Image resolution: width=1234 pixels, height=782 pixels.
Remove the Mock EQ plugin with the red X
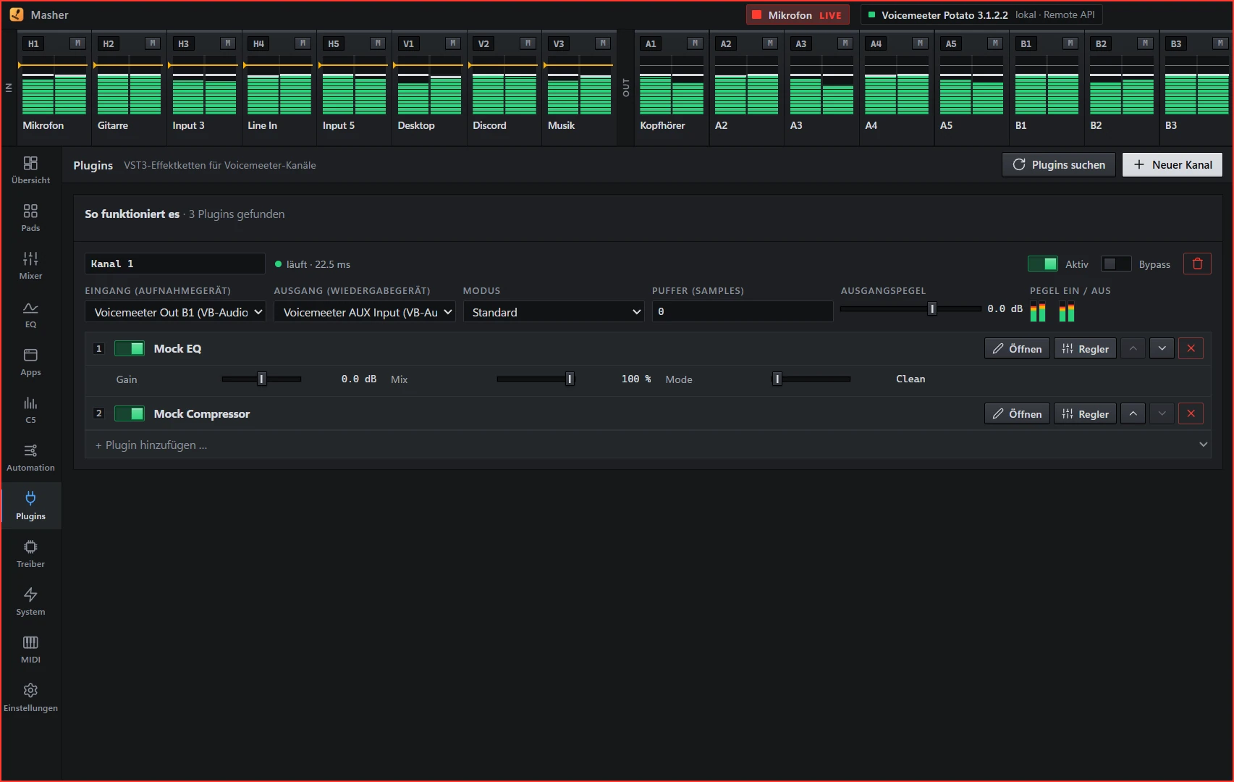(1191, 348)
